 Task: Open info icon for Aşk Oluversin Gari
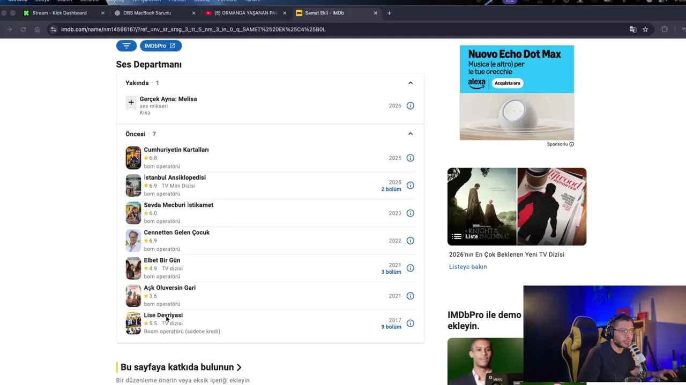point(410,296)
